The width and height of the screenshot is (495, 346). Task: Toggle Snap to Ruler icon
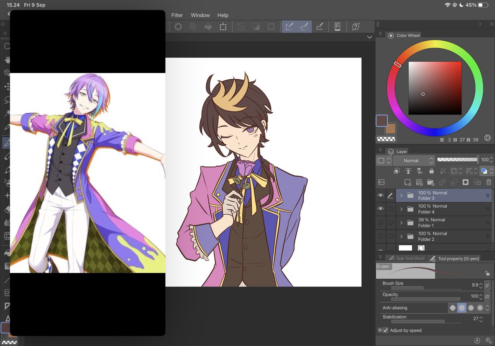click(x=289, y=26)
